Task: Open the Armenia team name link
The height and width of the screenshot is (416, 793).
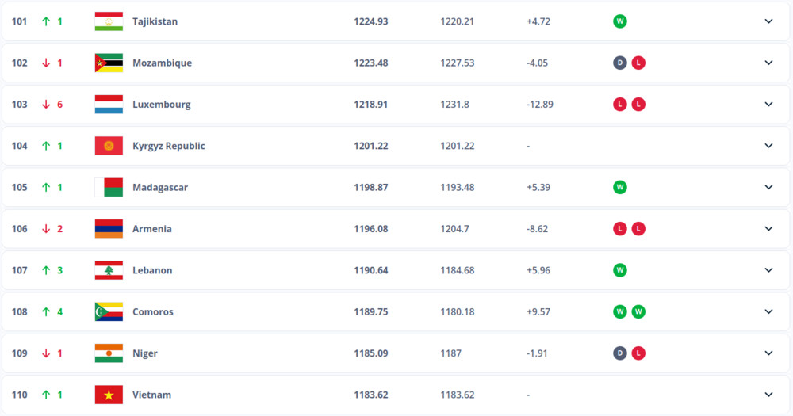Action: 152,229
